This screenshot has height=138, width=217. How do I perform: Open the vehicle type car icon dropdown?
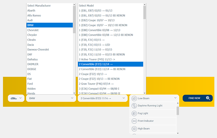click(x=16, y=98)
